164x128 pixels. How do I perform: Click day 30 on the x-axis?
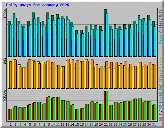click(x=149, y=124)
